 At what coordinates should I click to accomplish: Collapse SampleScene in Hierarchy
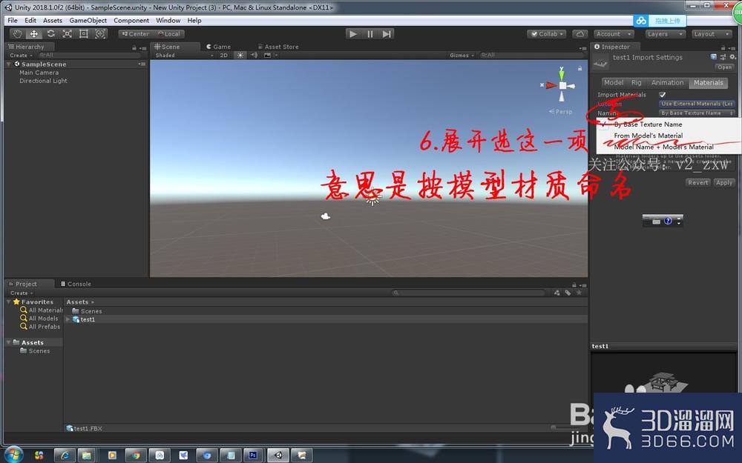coord(8,64)
